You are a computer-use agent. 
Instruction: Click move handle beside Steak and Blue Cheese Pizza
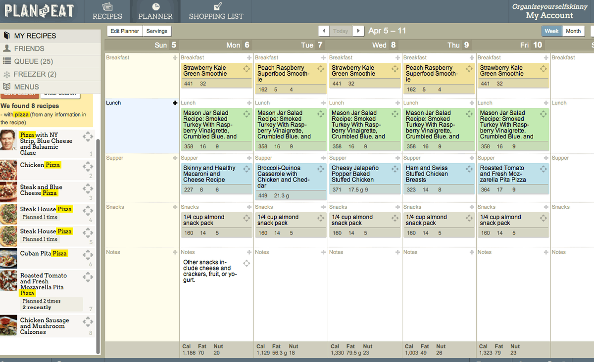[88, 188]
